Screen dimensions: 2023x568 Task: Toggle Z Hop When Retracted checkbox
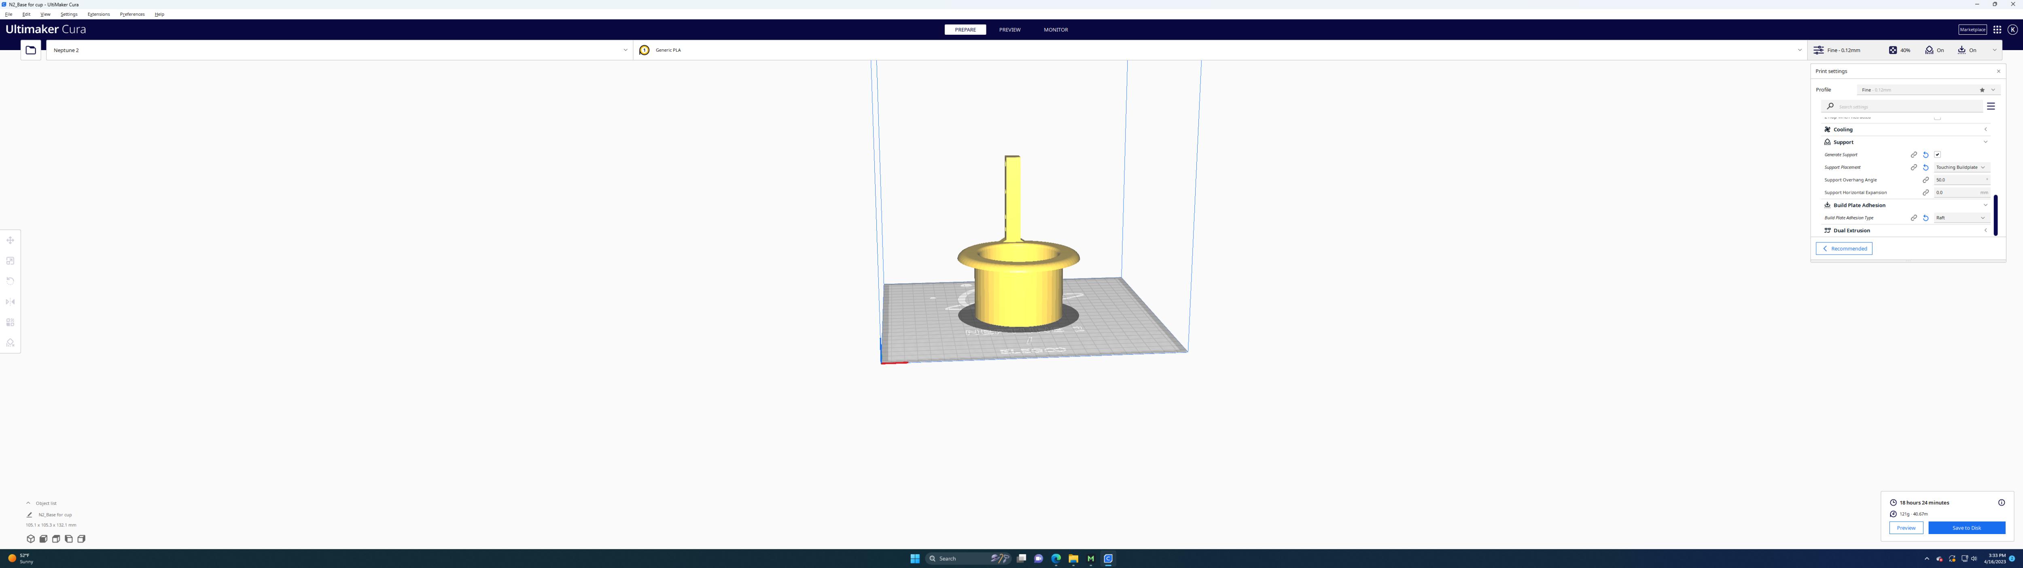[1937, 118]
